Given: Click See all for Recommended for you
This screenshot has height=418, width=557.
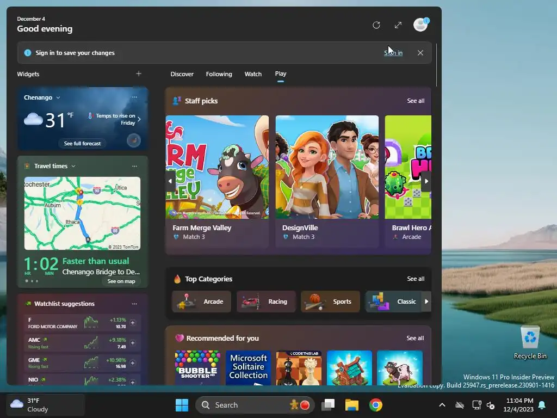Looking at the screenshot, I should click(x=415, y=338).
